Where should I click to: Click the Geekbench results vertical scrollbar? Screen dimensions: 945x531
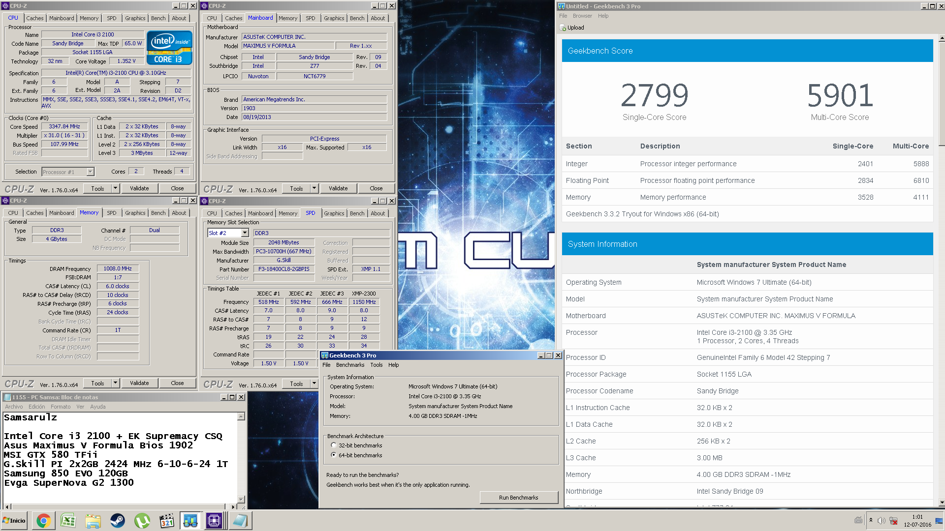[x=942, y=93]
